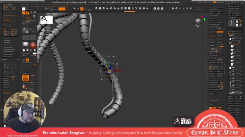The image size is (245, 137).
Task: Click Reset All Brushes button
Action: coord(10,56)
